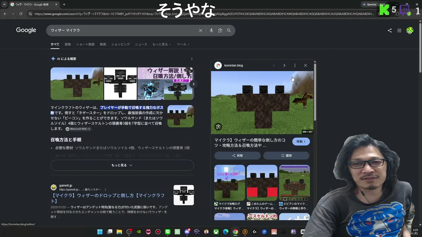This screenshot has width=422, height=237.
Task: Open game8.jp result options menu
Action: (x=105, y=190)
